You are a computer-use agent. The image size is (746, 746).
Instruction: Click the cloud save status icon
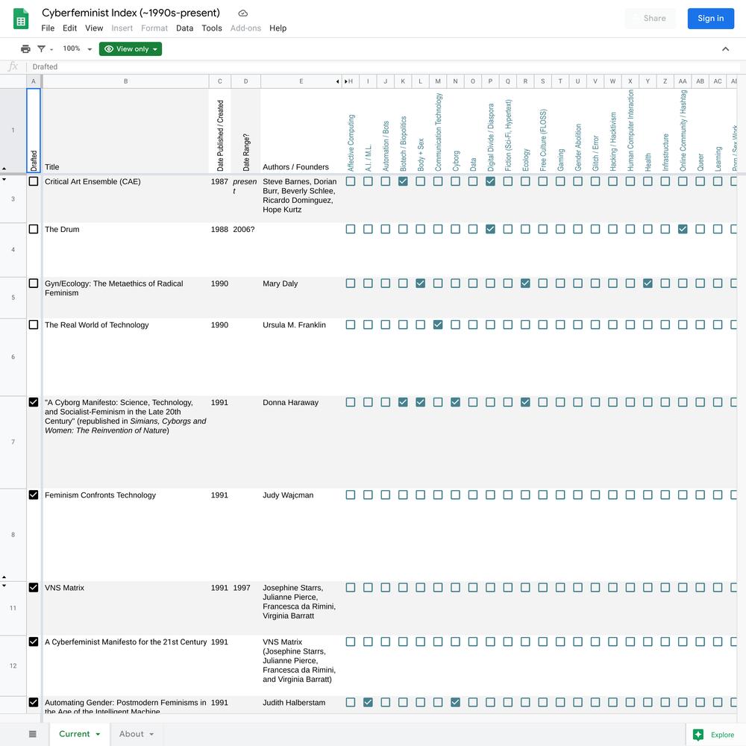coord(242,13)
